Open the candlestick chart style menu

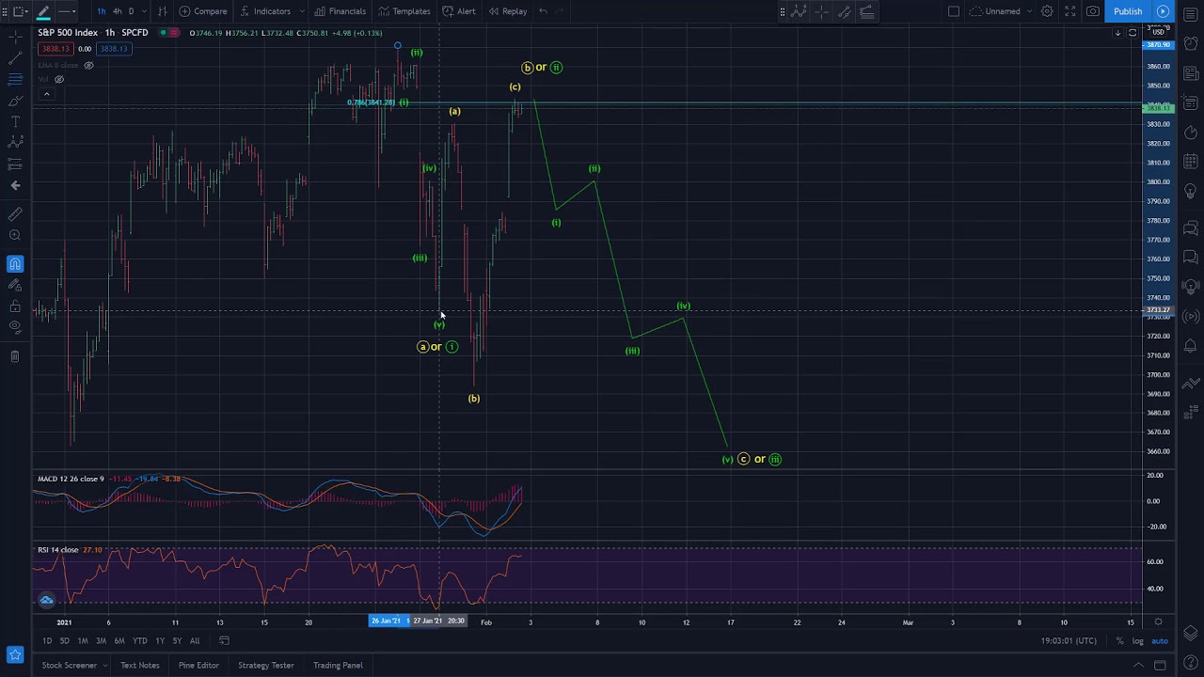coord(162,11)
